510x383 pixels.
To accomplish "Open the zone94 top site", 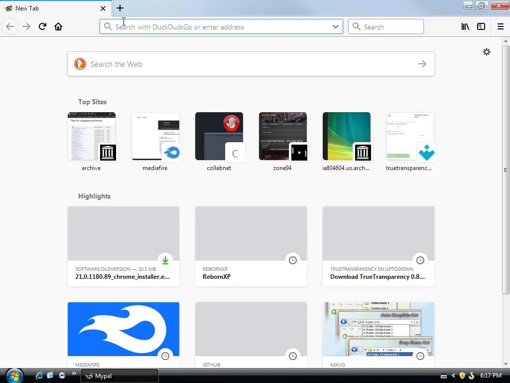I will (x=283, y=142).
